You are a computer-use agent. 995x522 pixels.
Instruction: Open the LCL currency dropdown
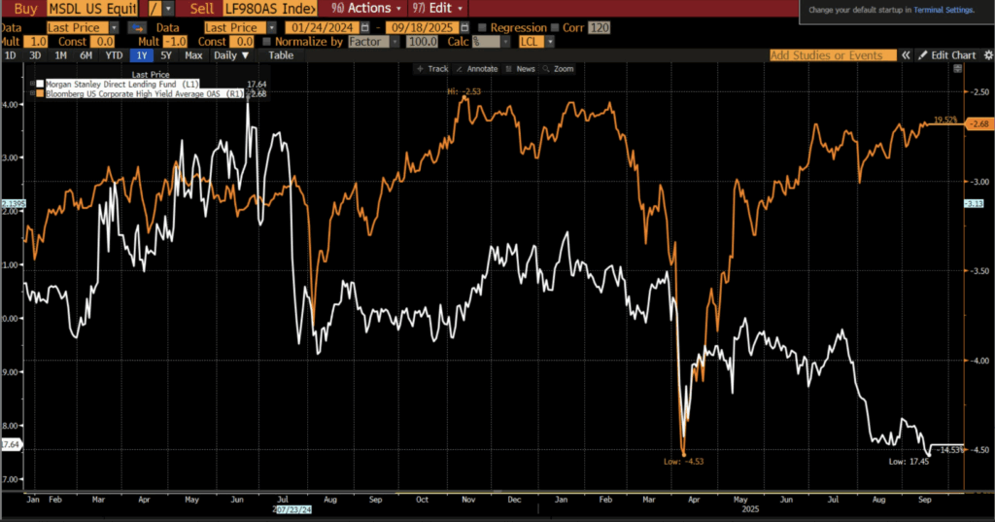pos(550,42)
